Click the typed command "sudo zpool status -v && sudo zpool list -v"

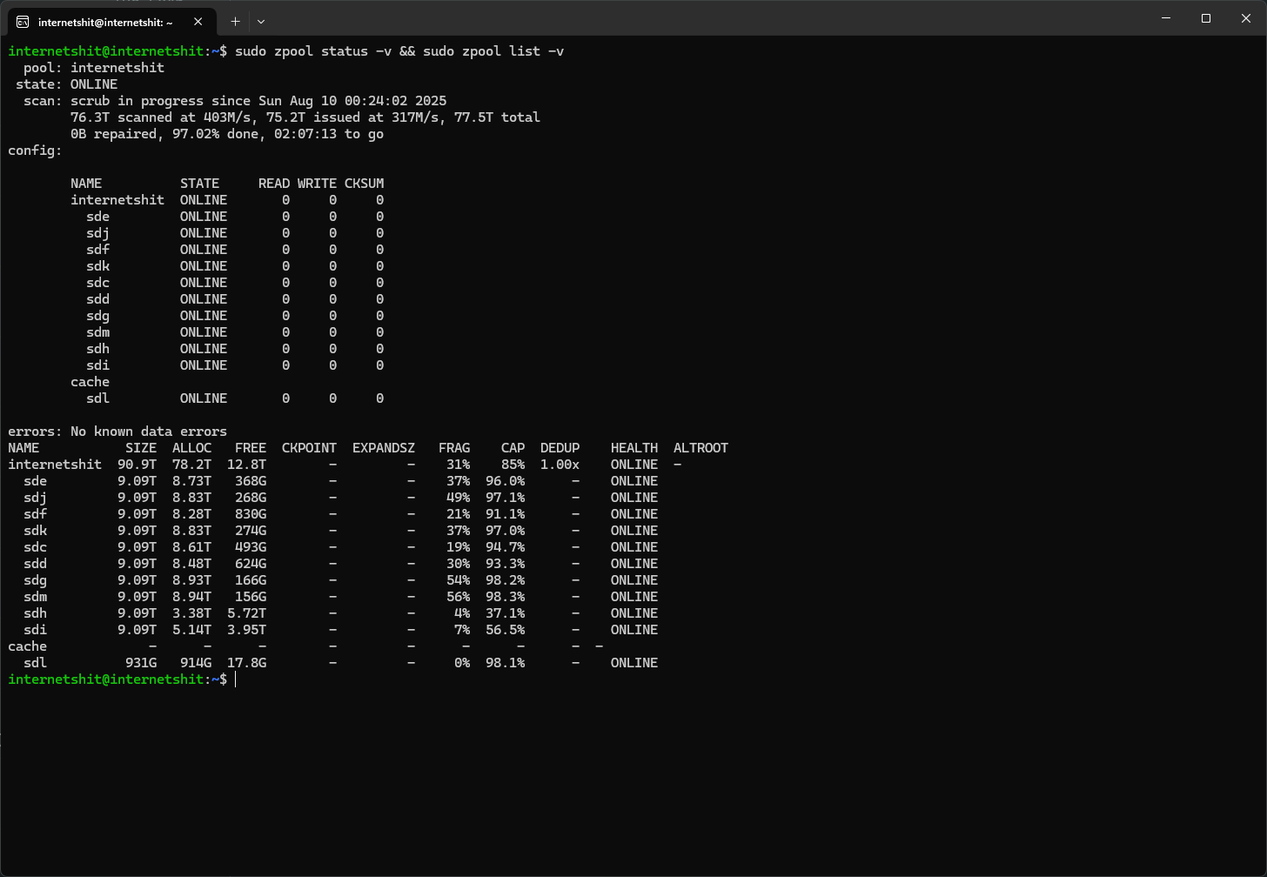pyautogui.click(x=399, y=51)
